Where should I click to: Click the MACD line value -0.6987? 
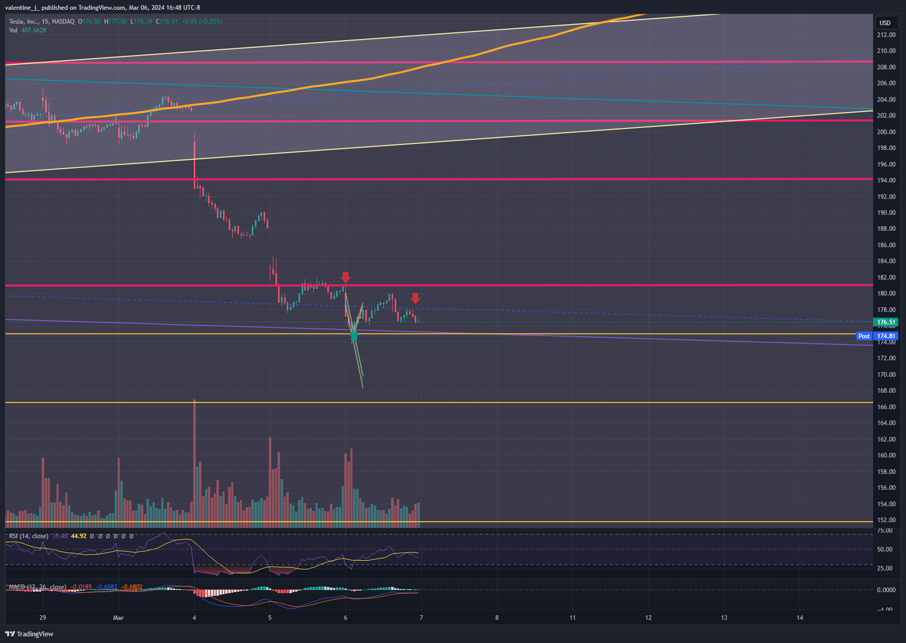point(106,587)
